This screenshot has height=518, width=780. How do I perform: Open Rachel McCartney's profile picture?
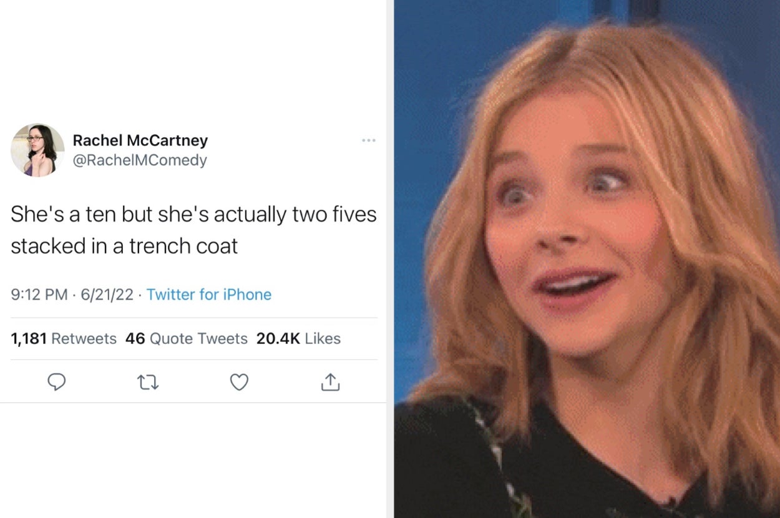(37, 150)
